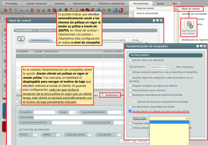Screen dimensions: 208x145
Task: Click the red G toolbar icon
Action: click(x=121, y=10)
